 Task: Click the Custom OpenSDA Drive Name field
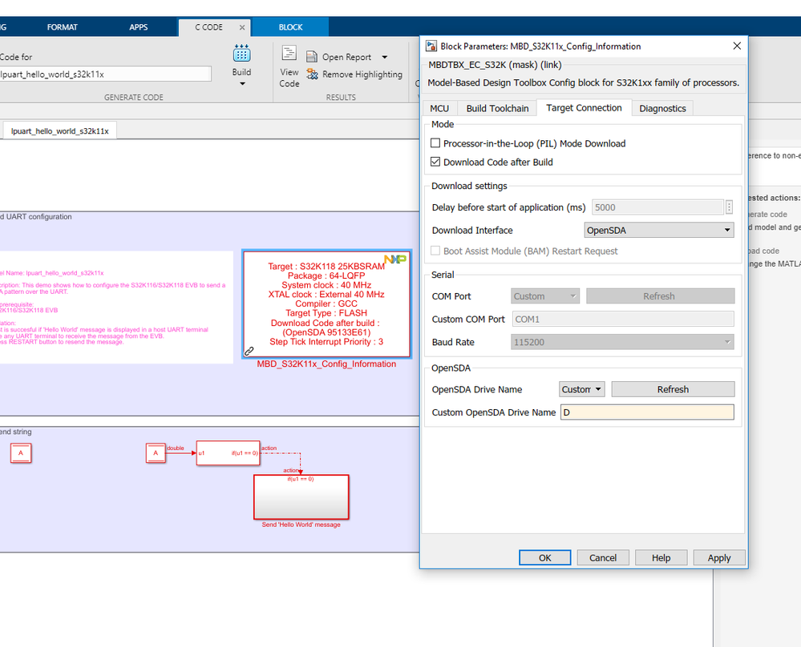coord(647,412)
